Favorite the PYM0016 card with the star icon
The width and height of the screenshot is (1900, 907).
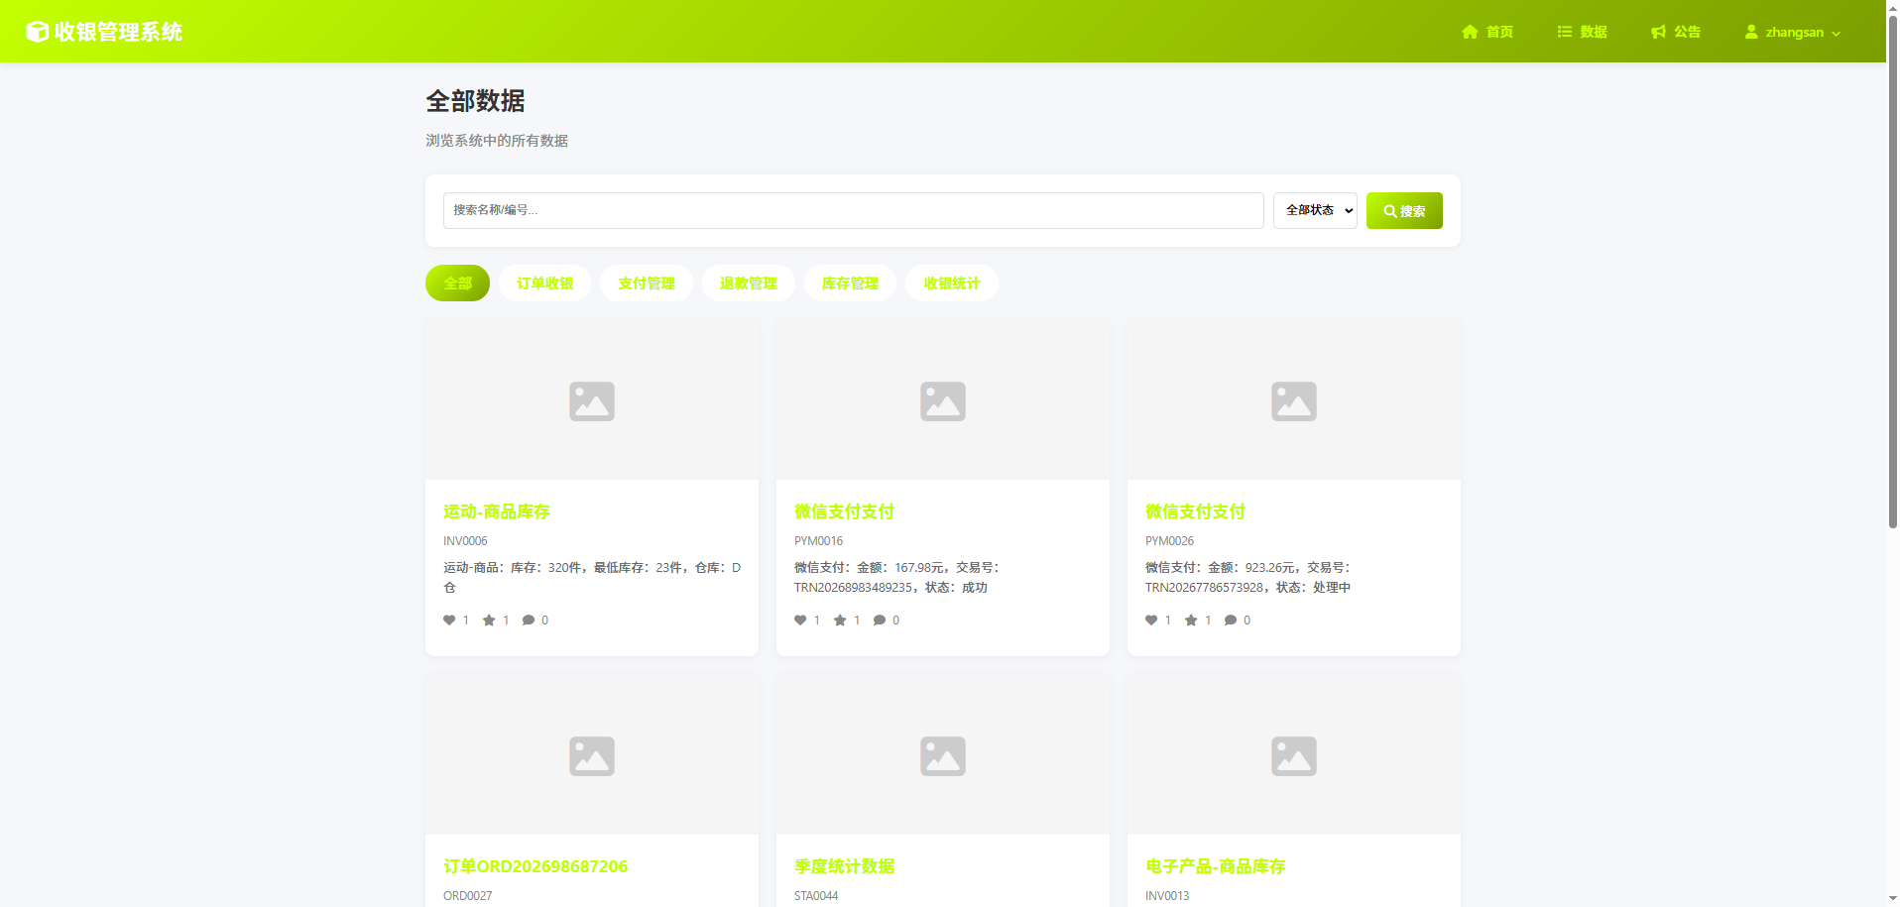[840, 621]
